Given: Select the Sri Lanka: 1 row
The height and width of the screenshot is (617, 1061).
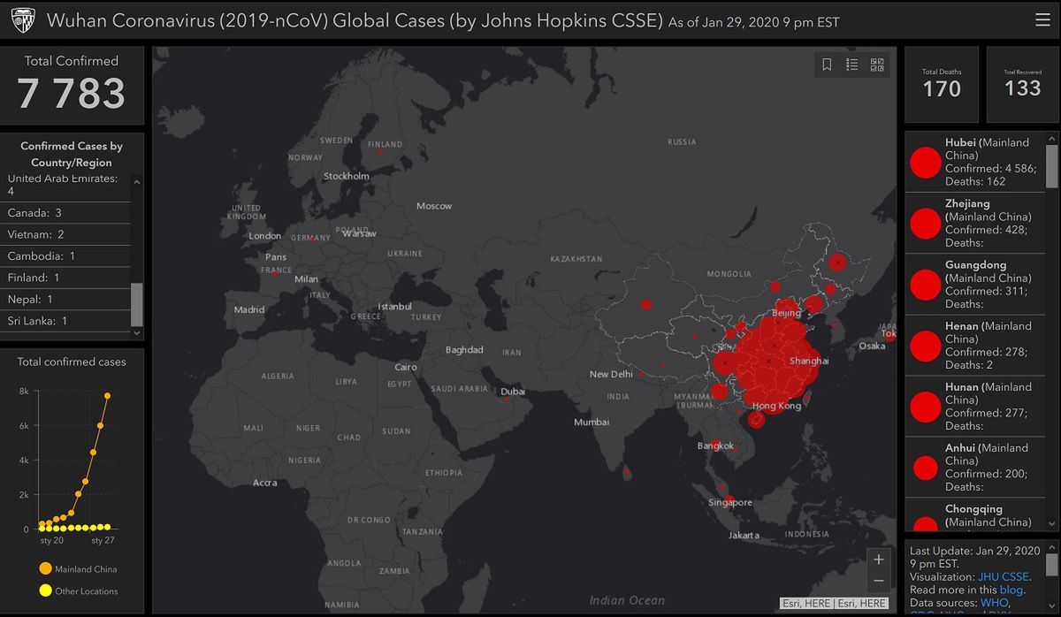Looking at the screenshot, I should [65, 321].
